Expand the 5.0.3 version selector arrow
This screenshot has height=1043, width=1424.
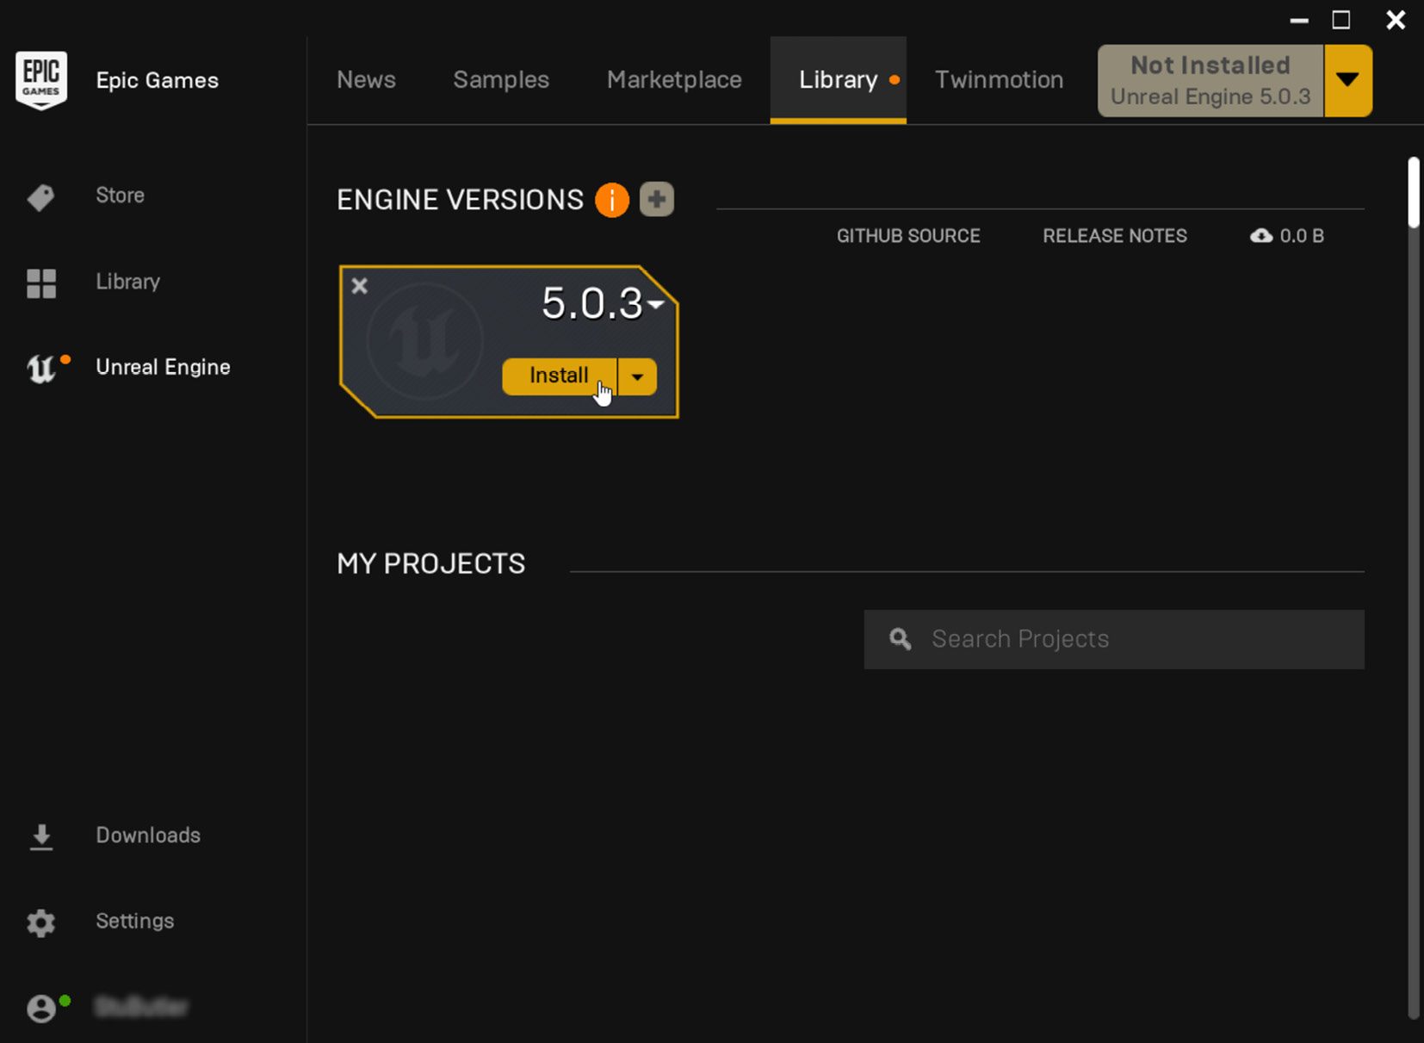(657, 304)
